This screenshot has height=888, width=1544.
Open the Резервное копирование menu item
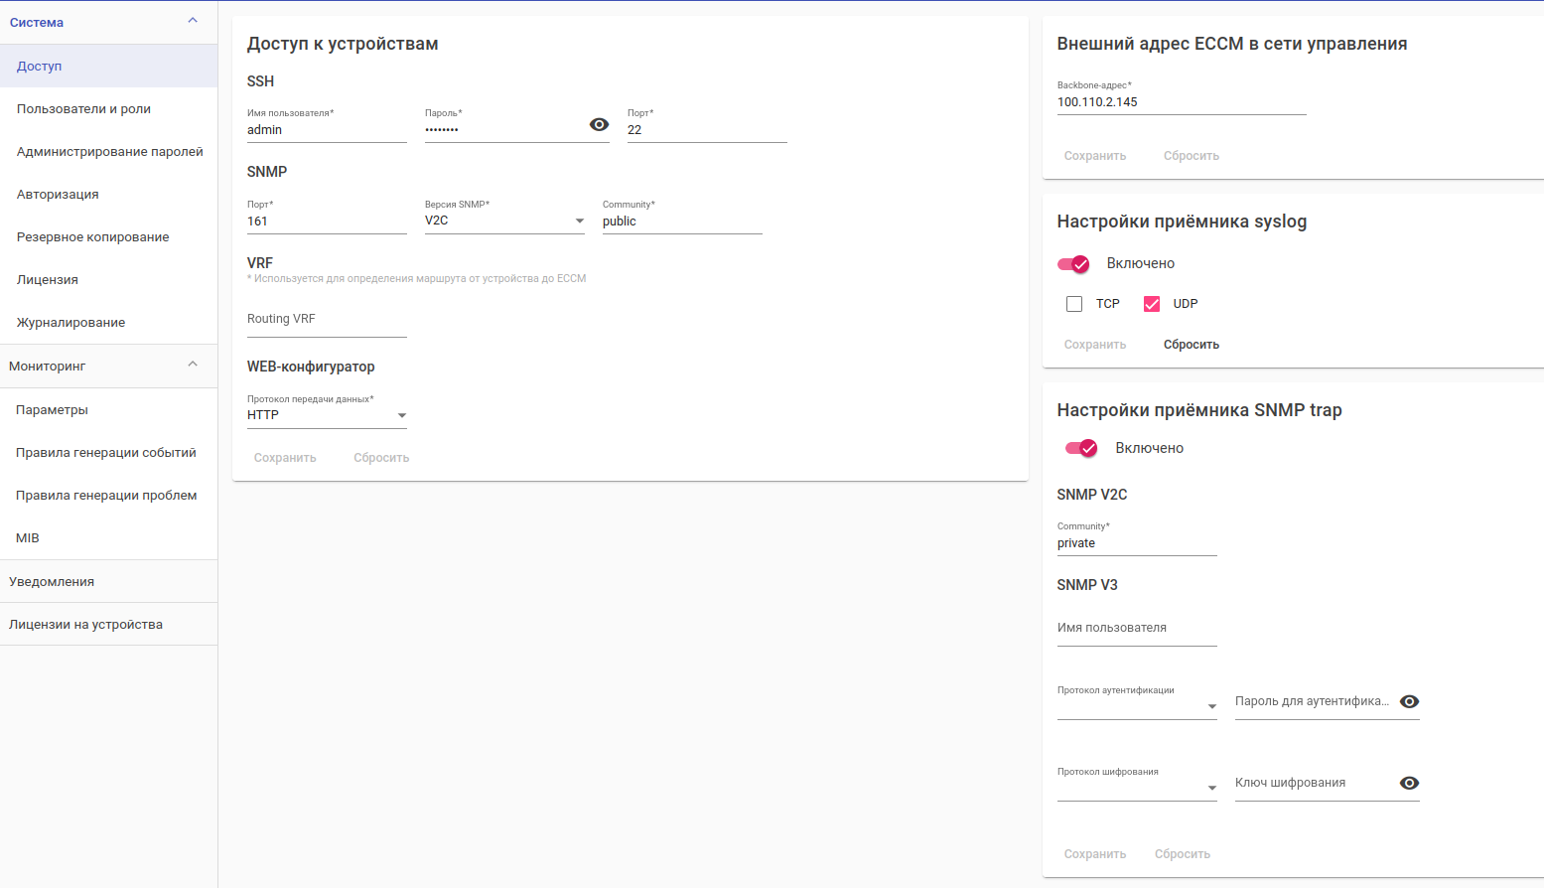92,237
